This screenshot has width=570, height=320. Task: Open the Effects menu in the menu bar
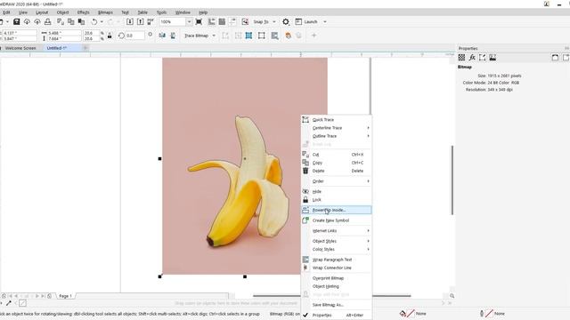(x=83, y=12)
